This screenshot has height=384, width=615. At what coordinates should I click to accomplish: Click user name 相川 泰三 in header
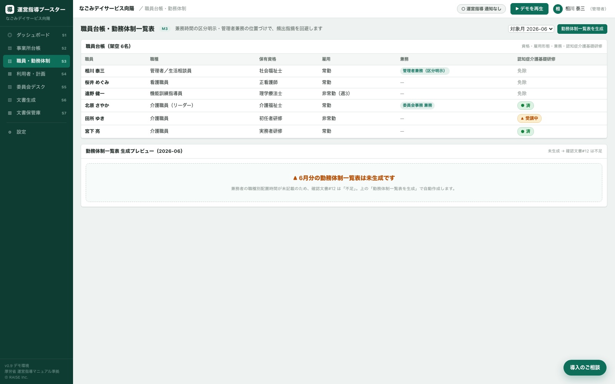(575, 9)
